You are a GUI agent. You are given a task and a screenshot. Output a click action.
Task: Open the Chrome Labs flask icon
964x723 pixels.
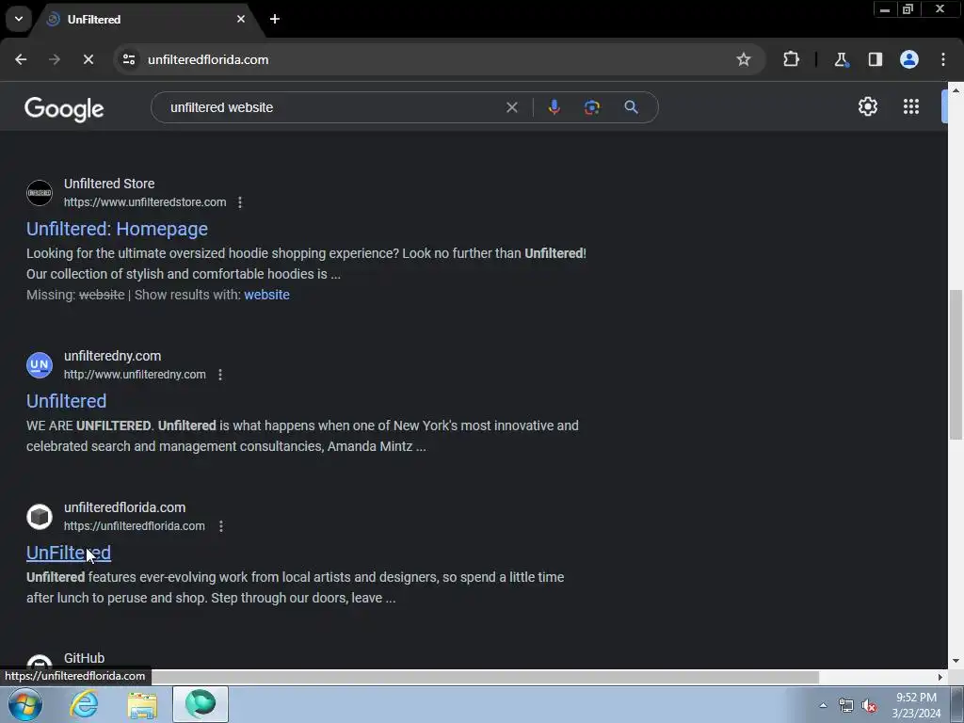coord(841,59)
